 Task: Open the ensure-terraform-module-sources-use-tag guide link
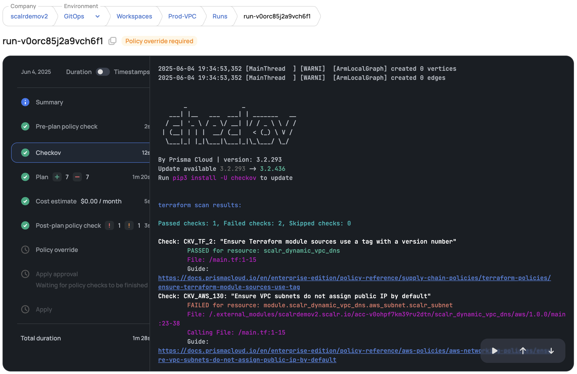pos(354,283)
